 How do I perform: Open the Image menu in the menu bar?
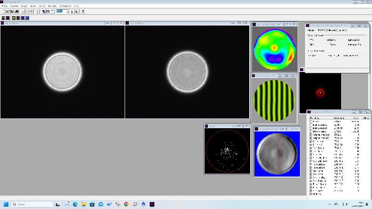(x=23, y=6)
